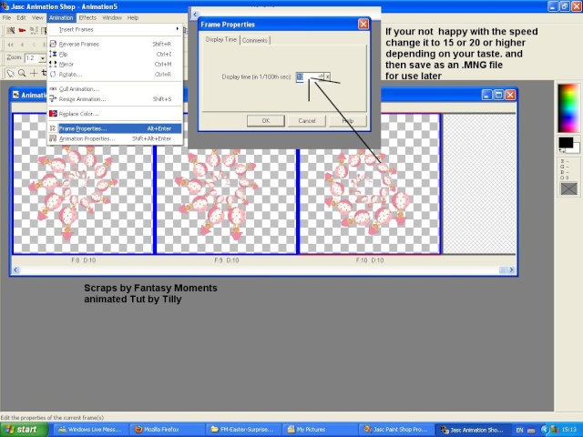The width and height of the screenshot is (583, 437).
Task: Click the Animation Properties icon in the menu
Action: pos(53,138)
